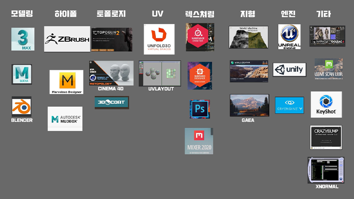Select the 토폴로지 column heading

coord(111,14)
